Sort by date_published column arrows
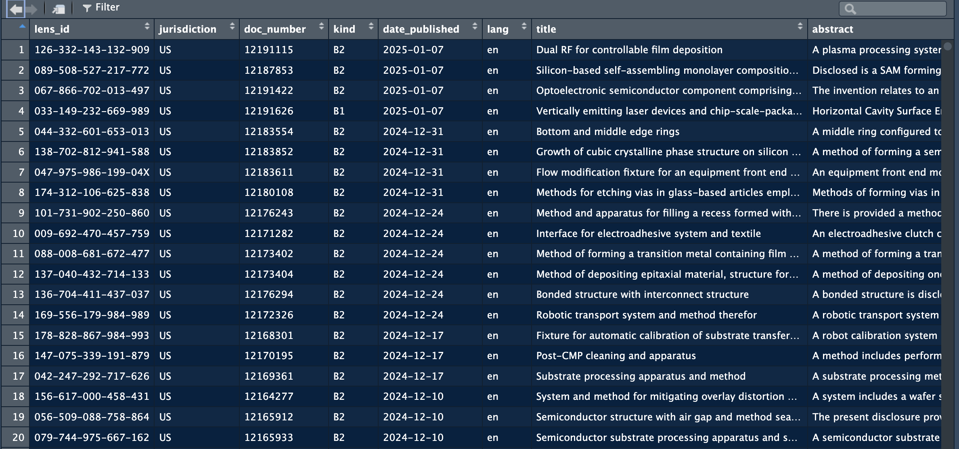Screen dimensions: 959x449 475,27
